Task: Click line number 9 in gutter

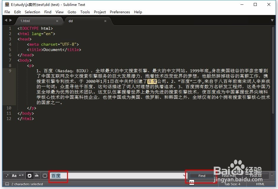Action: pyautogui.click(x=10, y=71)
